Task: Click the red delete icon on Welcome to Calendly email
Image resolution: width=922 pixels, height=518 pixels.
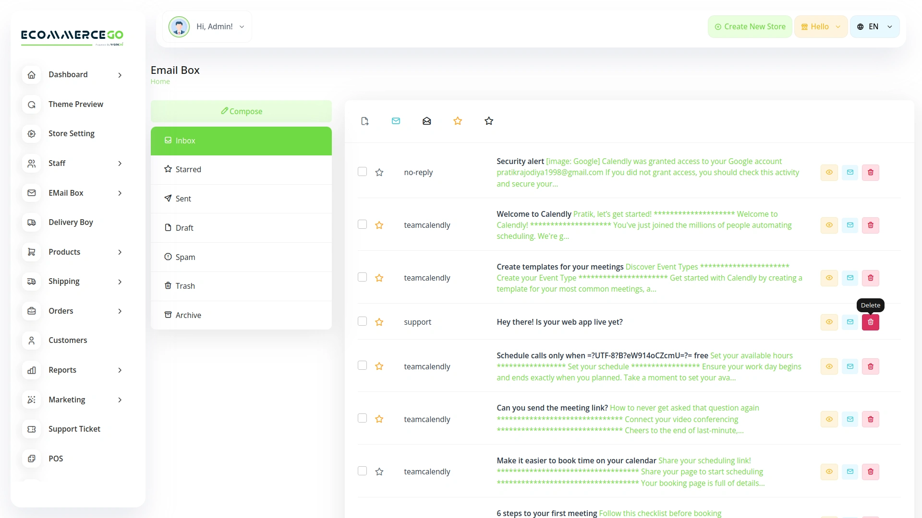Action: [x=871, y=225]
